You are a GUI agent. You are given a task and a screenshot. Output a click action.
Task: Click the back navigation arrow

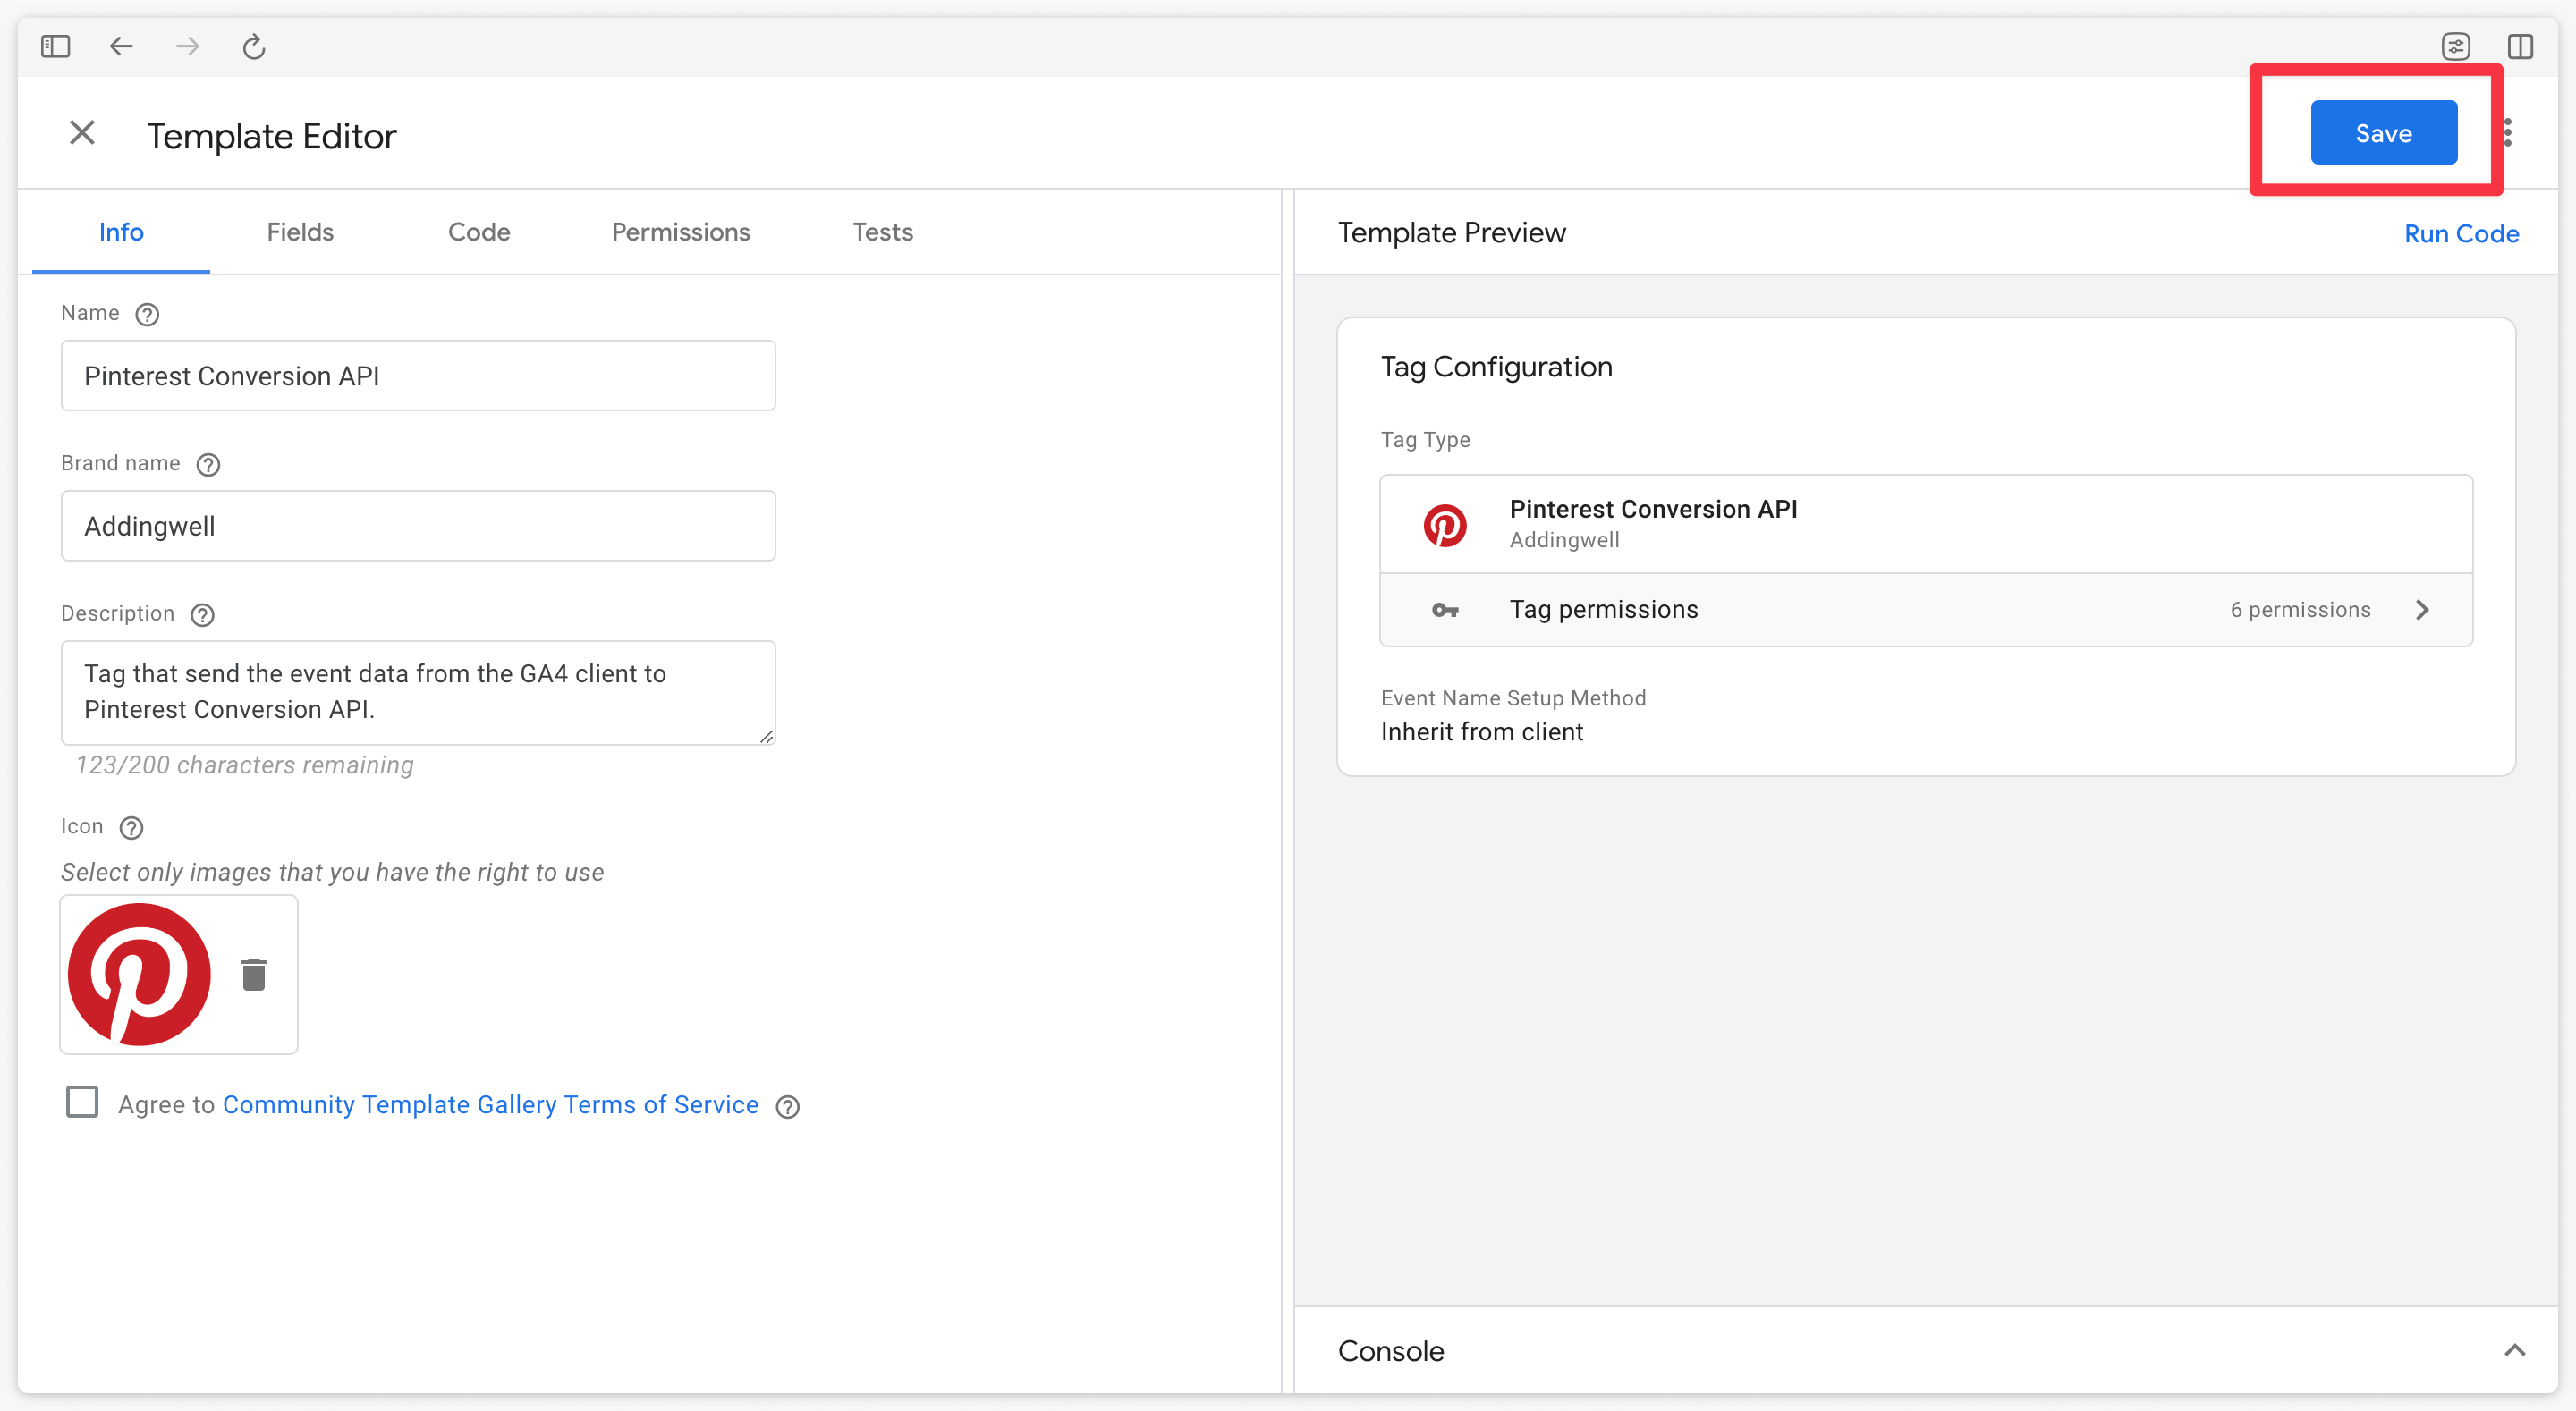120,46
